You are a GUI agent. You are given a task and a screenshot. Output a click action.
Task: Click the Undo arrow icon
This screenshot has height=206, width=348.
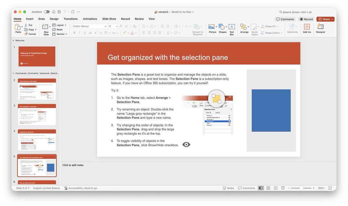click(x=65, y=12)
